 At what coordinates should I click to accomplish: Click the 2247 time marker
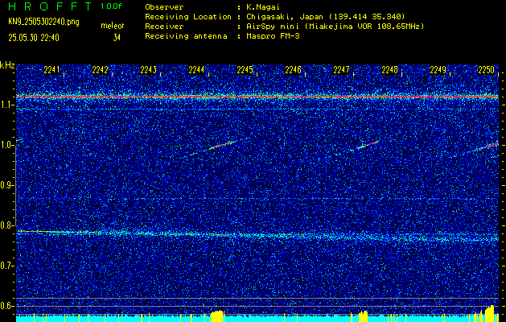[341, 70]
